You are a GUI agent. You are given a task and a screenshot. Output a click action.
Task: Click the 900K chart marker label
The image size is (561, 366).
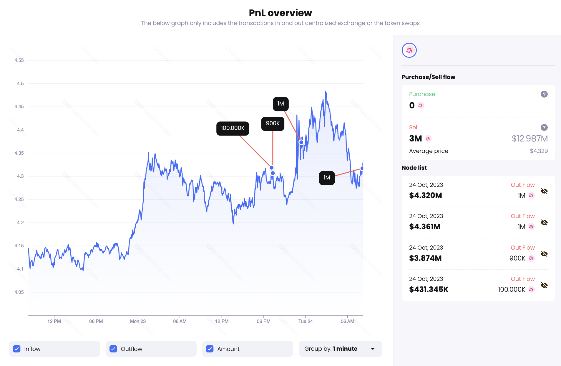(x=273, y=123)
